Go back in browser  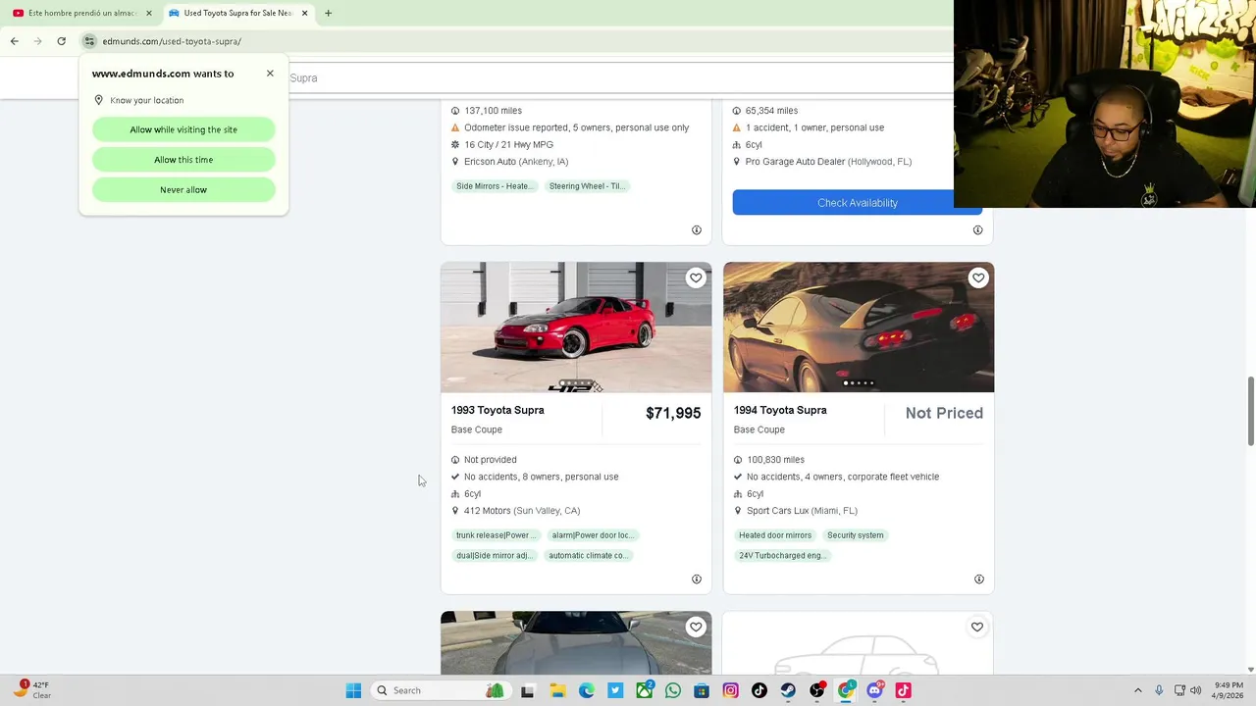tap(15, 41)
